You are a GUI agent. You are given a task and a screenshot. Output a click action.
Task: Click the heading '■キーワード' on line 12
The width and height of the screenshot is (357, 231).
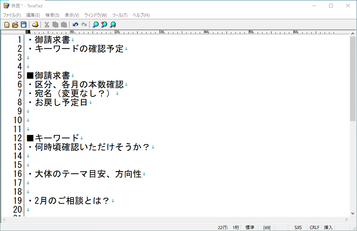pyautogui.click(x=53, y=138)
